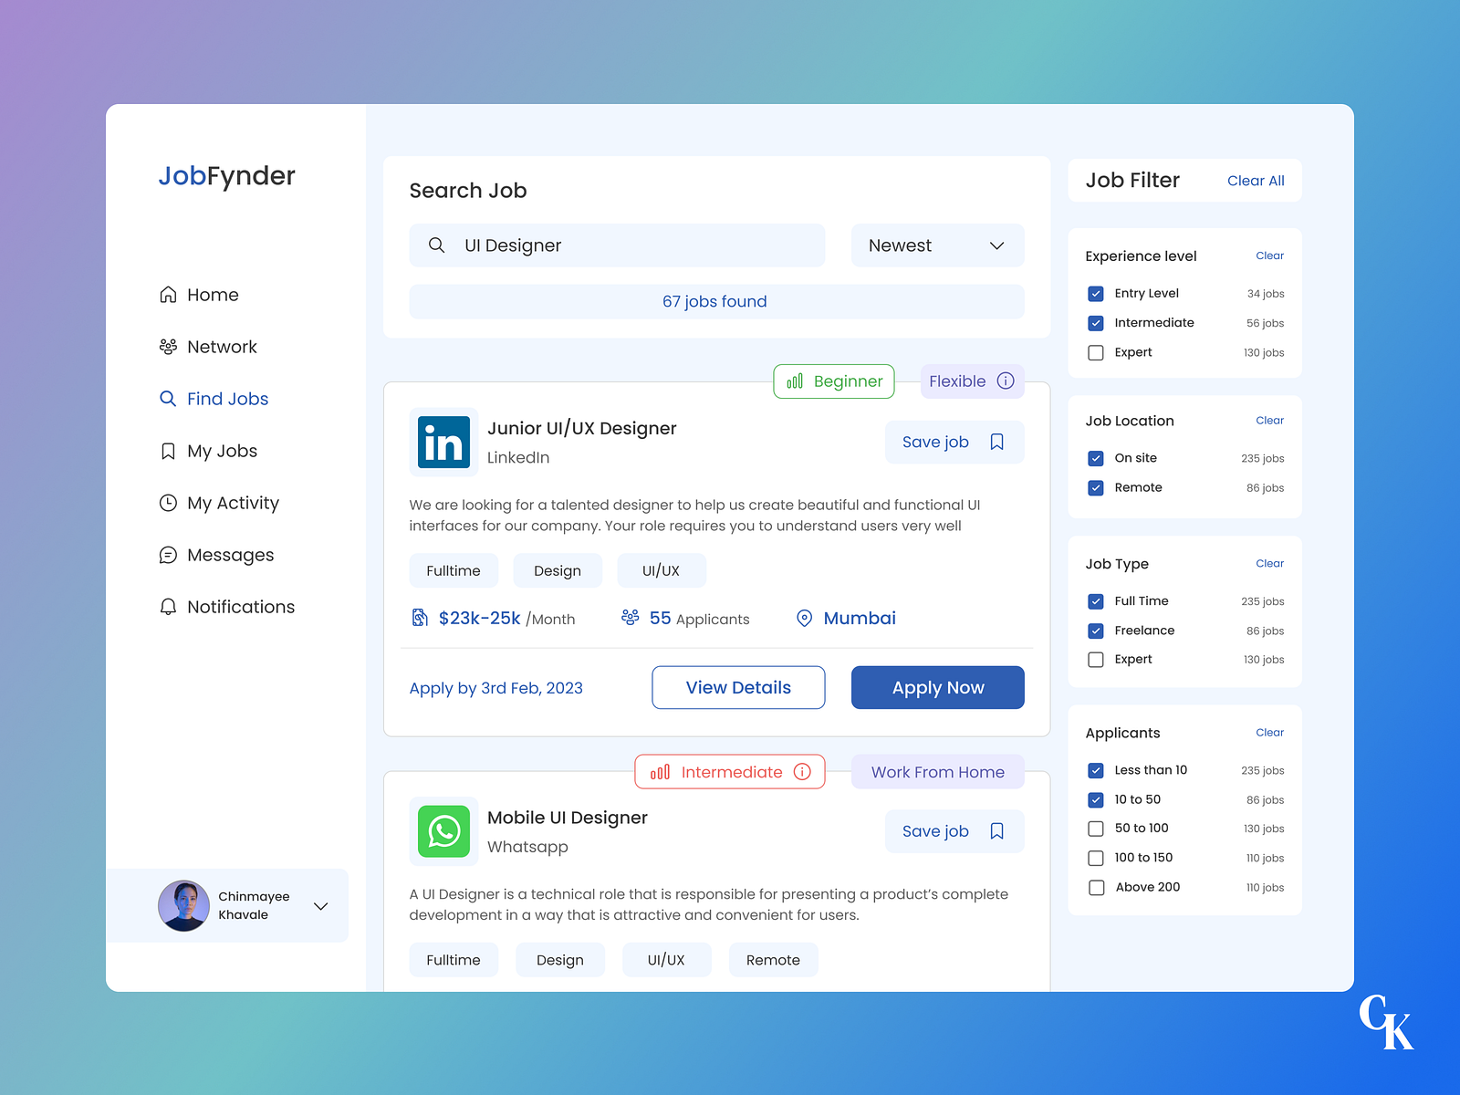Image resolution: width=1460 pixels, height=1095 pixels.
Task: Open Messages using the chat bubble icon
Action: [x=168, y=555]
